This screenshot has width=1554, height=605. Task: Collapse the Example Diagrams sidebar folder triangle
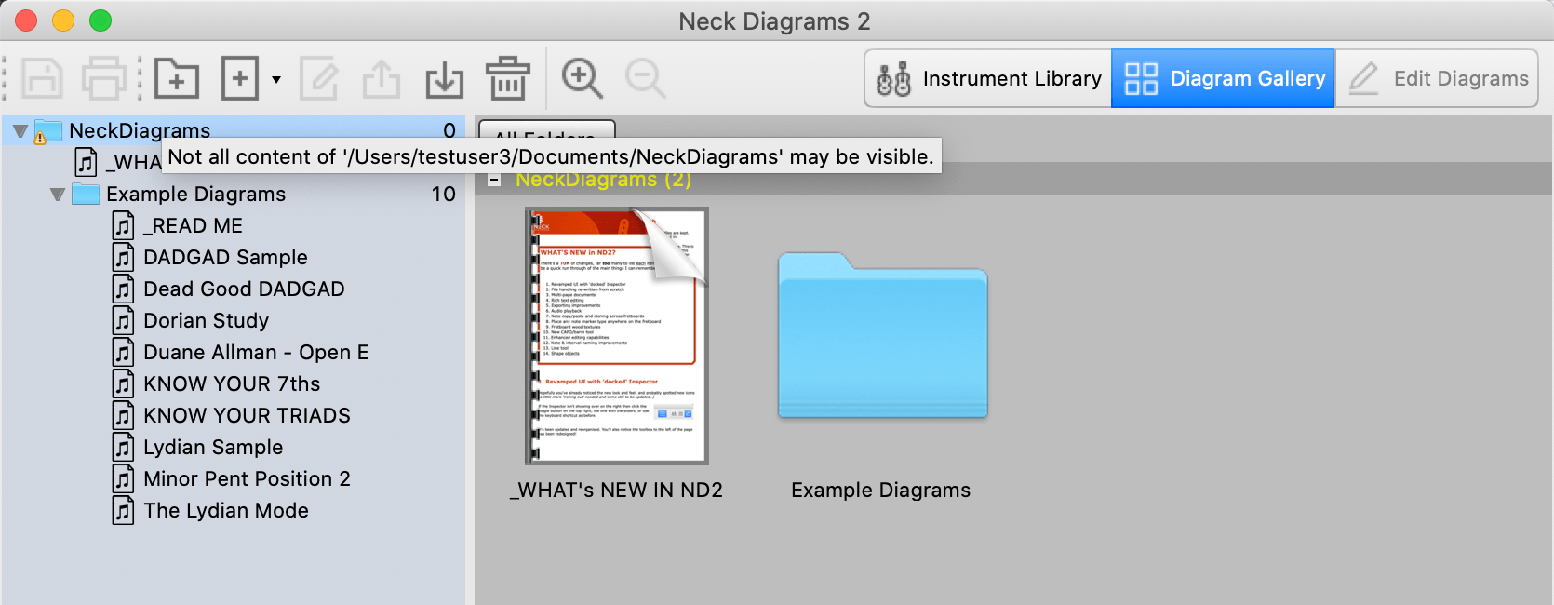pyautogui.click(x=57, y=195)
